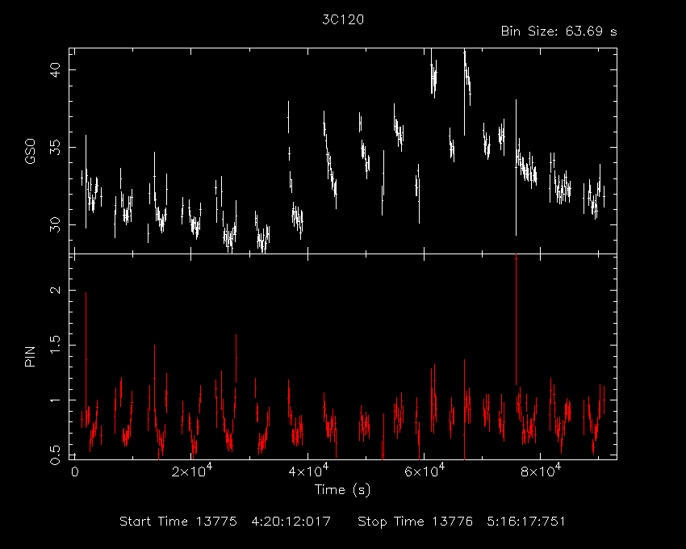Screen dimensions: 686x549
Task: Click the "Stop Time 13776 5:16:17:751" text
Action: (x=462, y=522)
